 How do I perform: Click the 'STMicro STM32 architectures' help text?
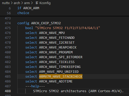[x=60, y=91]
